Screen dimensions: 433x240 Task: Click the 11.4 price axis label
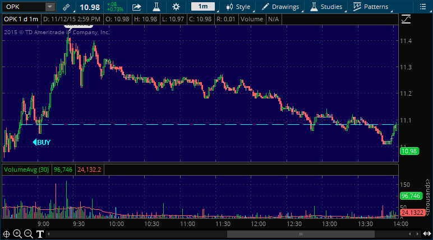(406, 41)
